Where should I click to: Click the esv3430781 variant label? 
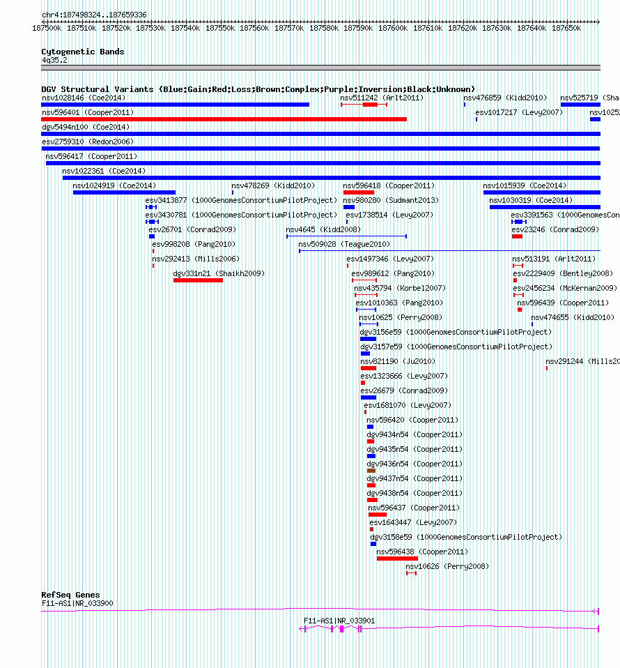[x=241, y=215]
